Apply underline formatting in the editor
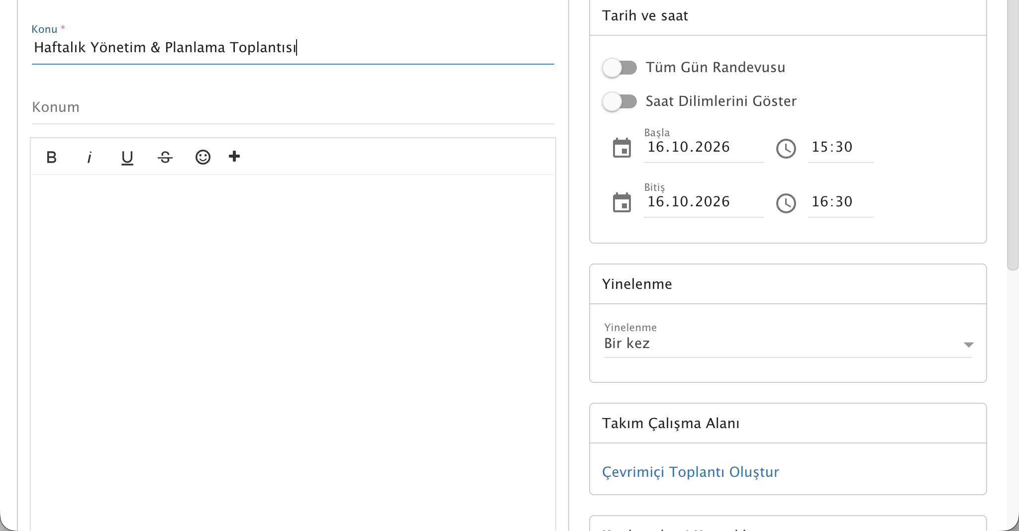The image size is (1019, 531). pyautogui.click(x=127, y=157)
